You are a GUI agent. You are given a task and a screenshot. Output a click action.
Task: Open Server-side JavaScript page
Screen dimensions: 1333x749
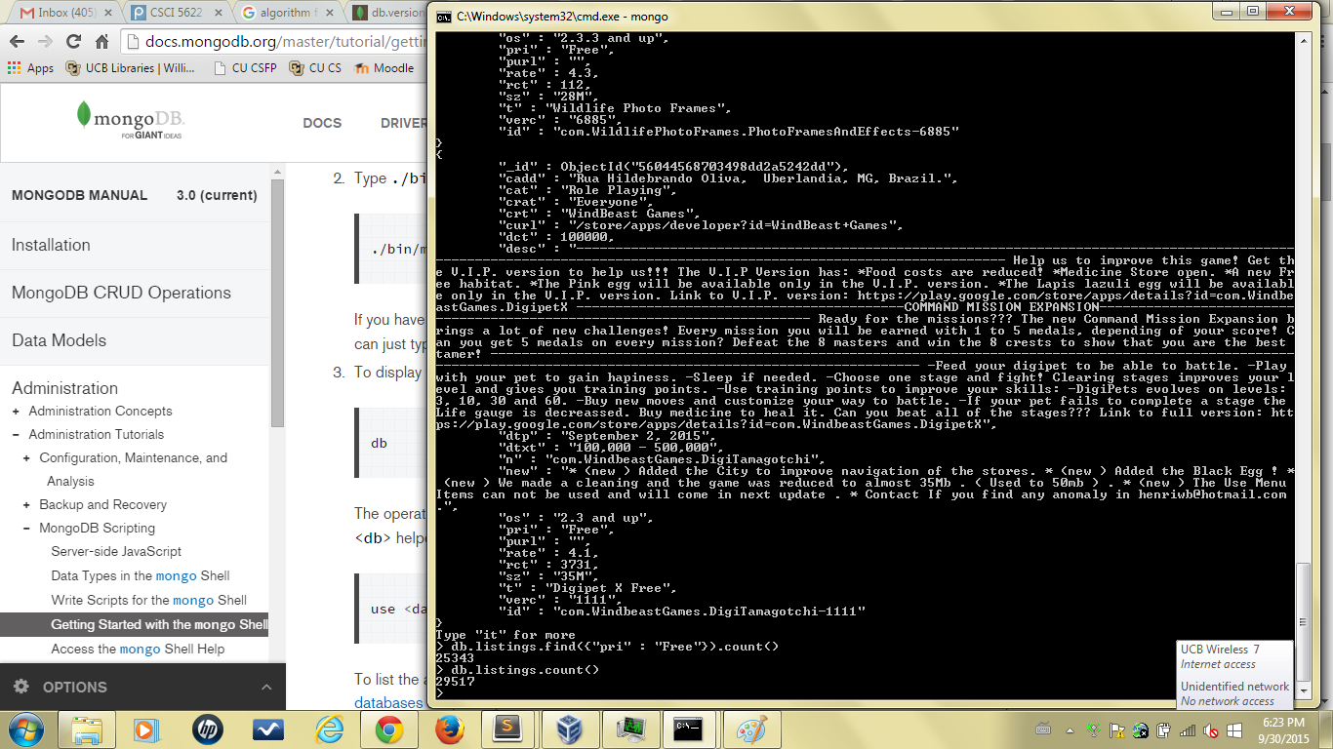coord(116,552)
